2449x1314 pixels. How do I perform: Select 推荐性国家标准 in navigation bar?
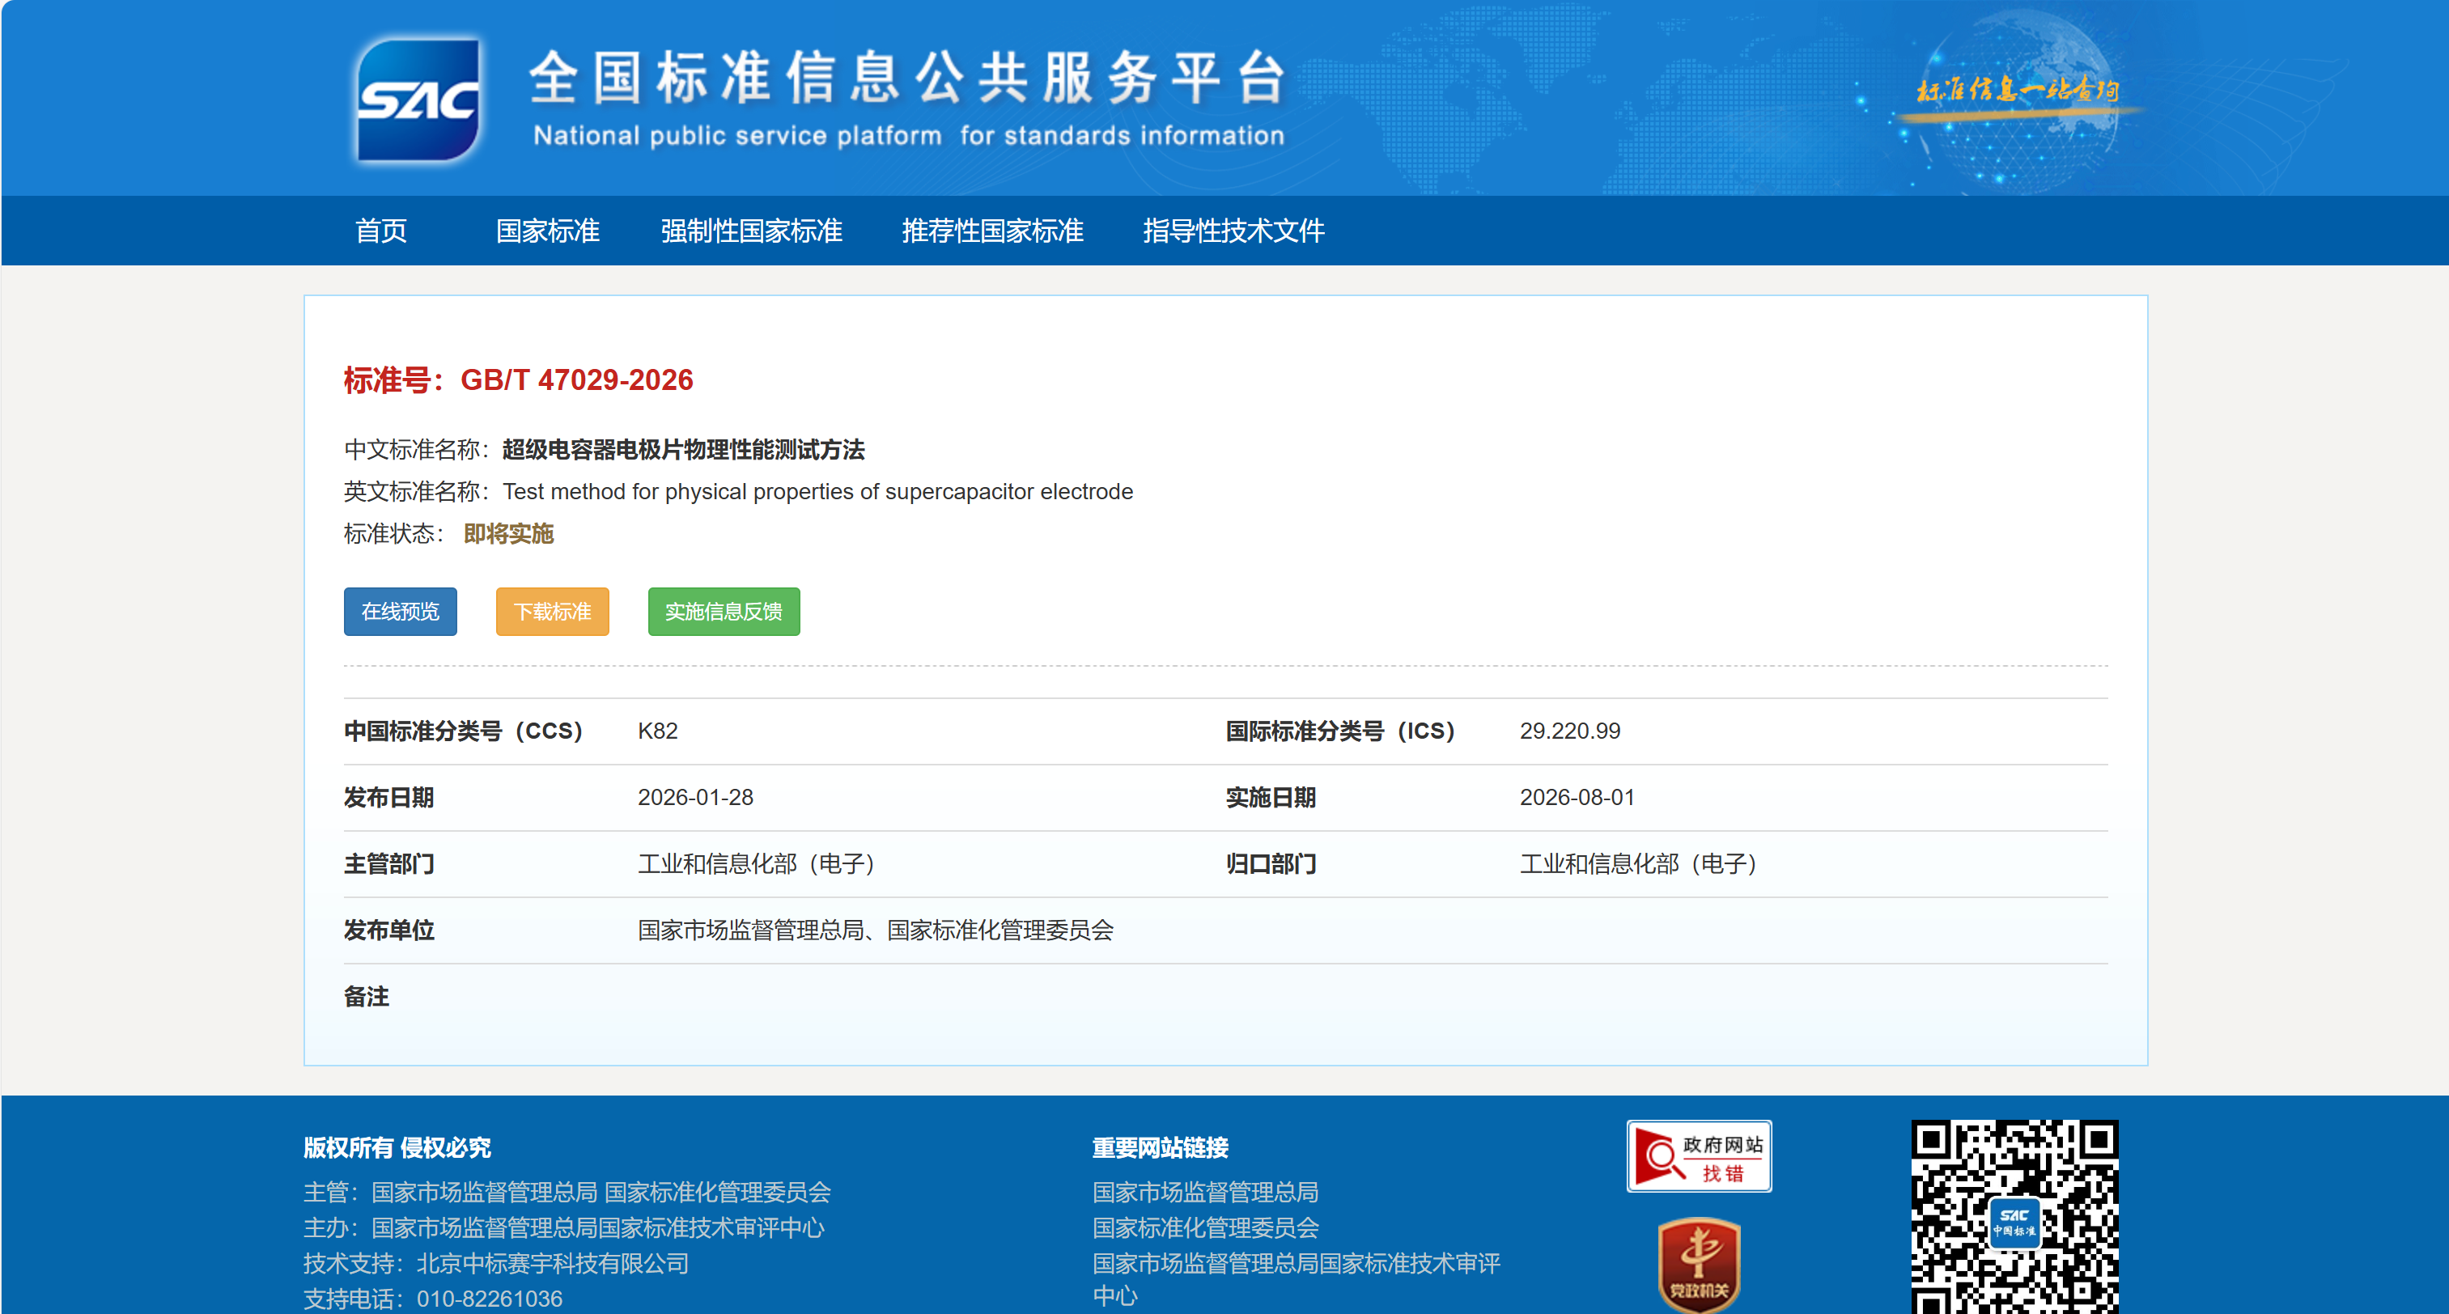tap(991, 231)
